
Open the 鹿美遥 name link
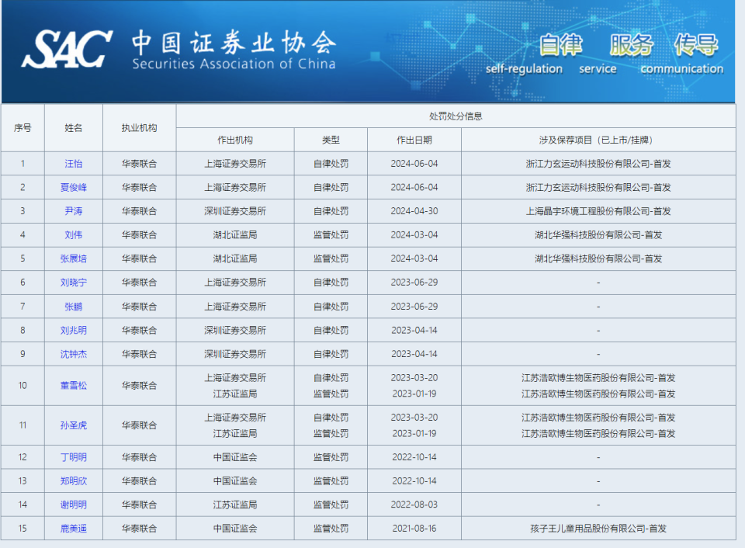pos(74,529)
